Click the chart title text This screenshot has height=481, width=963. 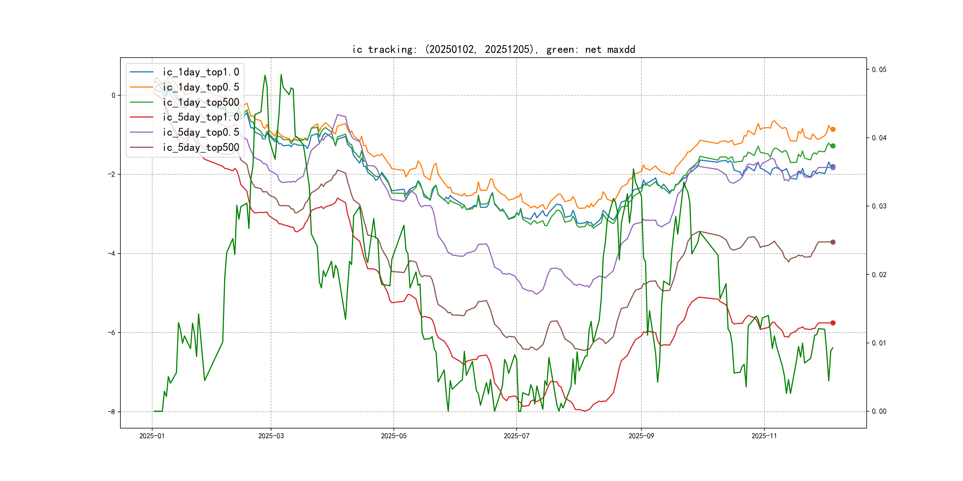coord(493,49)
